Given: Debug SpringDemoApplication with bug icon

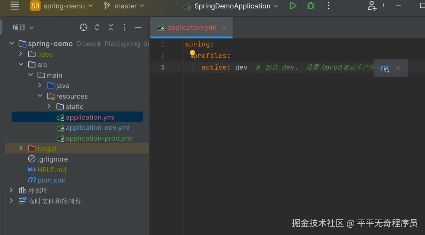Looking at the screenshot, I should (x=311, y=6).
